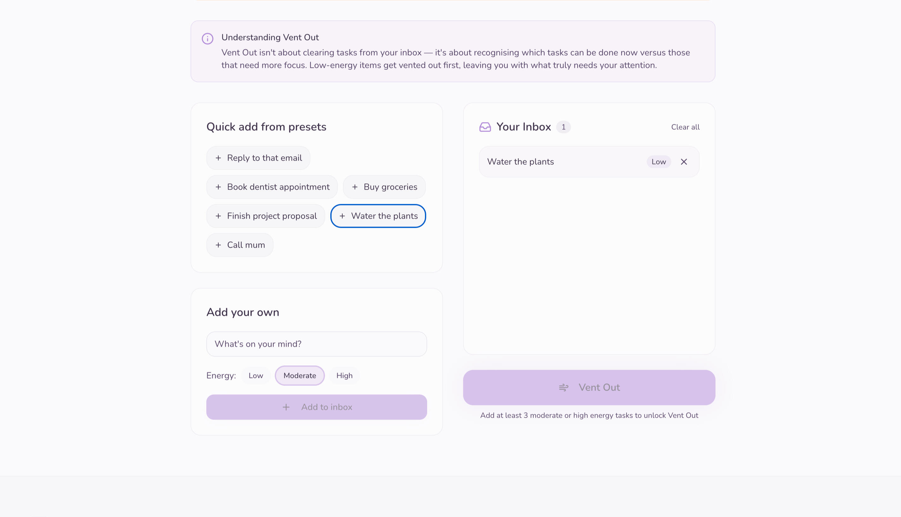Click plus icon on Add to inbox button

(286, 407)
